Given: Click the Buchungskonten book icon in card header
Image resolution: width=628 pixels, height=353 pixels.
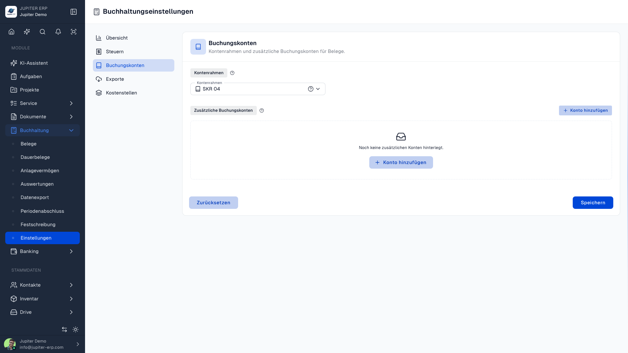Looking at the screenshot, I should (198, 47).
